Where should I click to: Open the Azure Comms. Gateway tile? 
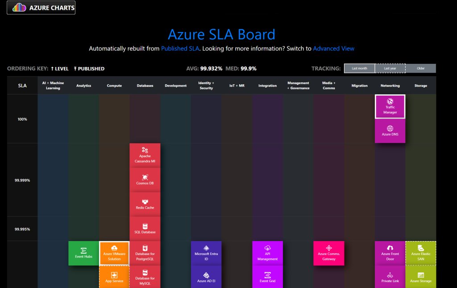(x=329, y=253)
